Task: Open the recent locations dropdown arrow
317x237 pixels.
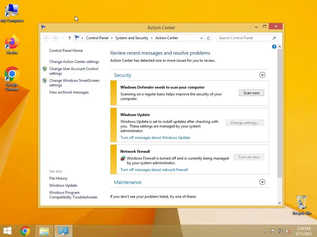Action: 63,38
